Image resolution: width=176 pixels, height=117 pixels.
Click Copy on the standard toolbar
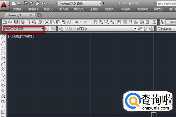(x=52, y=22)
